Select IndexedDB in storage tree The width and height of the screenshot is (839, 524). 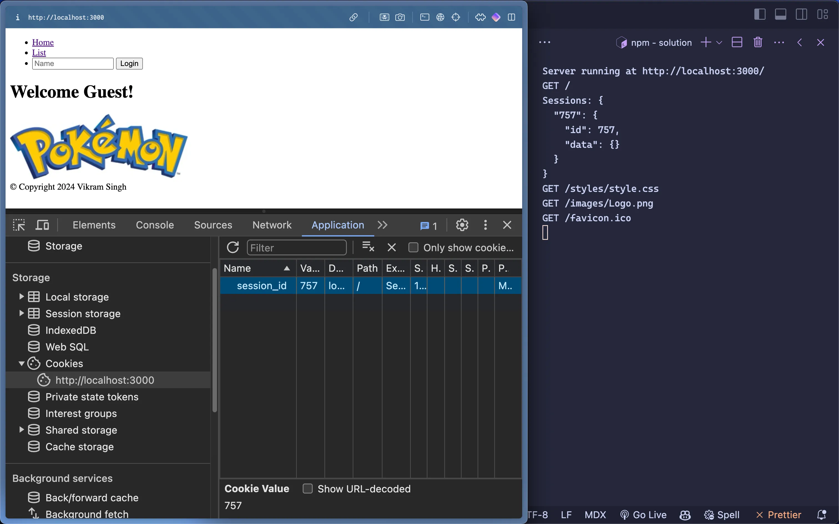pos(71,330)
